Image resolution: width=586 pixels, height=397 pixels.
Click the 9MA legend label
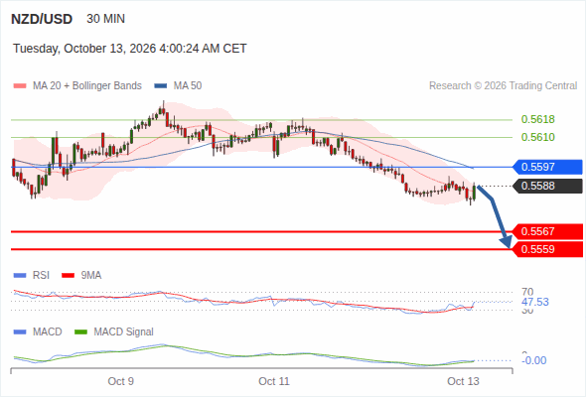click(x=91, y=276)
